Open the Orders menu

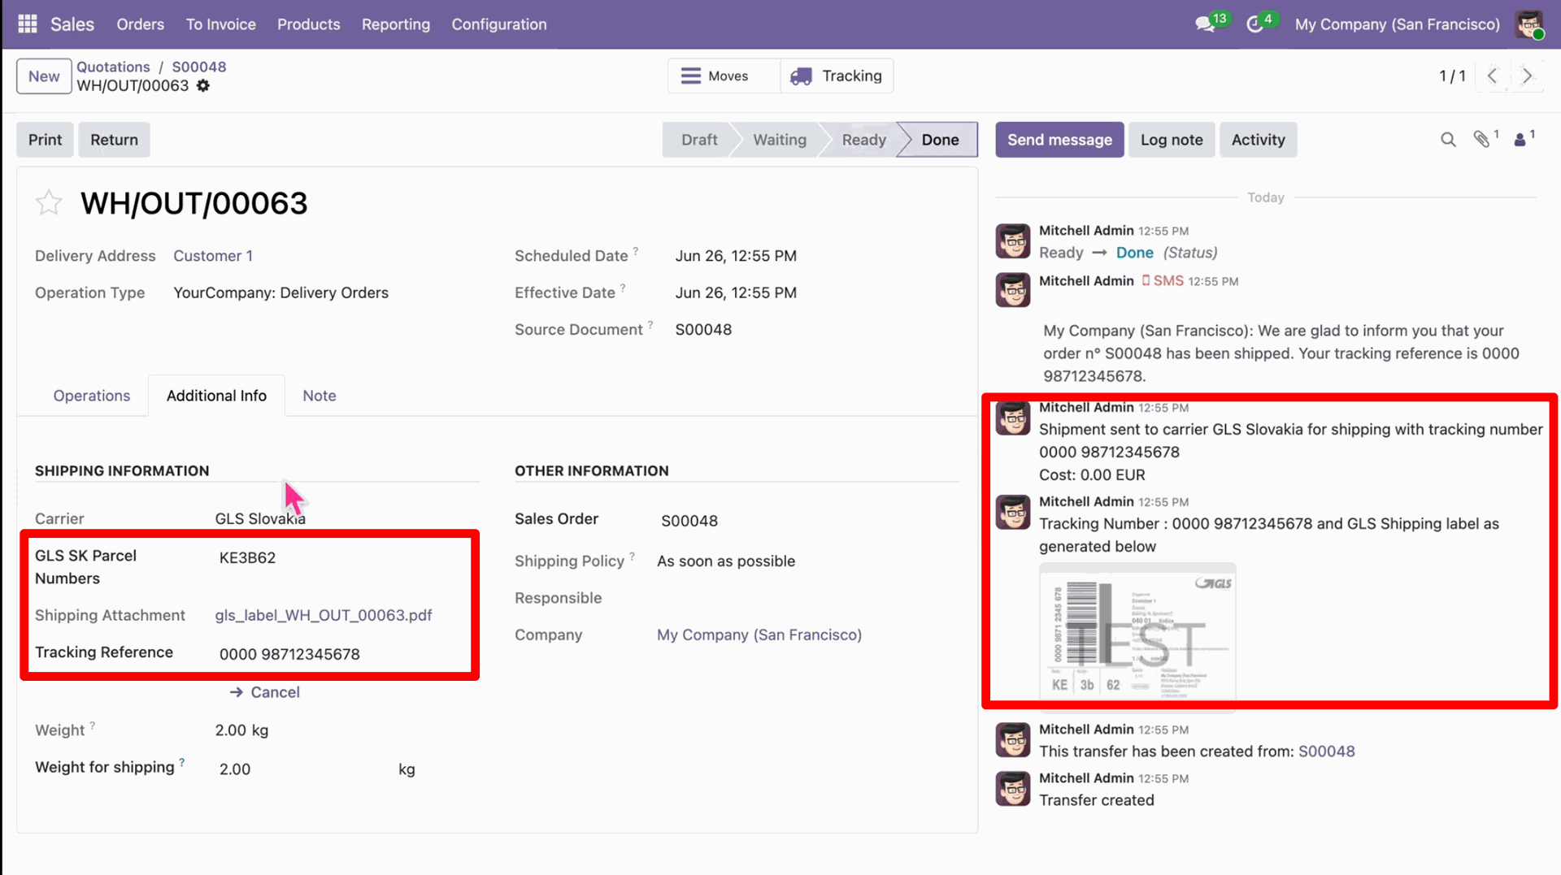pos(140,24)
